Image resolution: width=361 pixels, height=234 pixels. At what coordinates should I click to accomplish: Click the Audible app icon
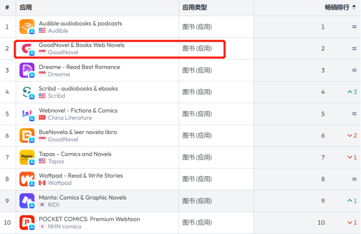27,27
